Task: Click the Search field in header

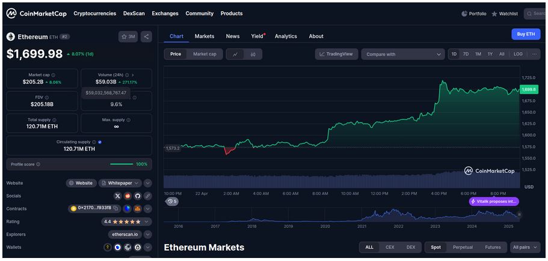Action: click(x=535, y=14)
